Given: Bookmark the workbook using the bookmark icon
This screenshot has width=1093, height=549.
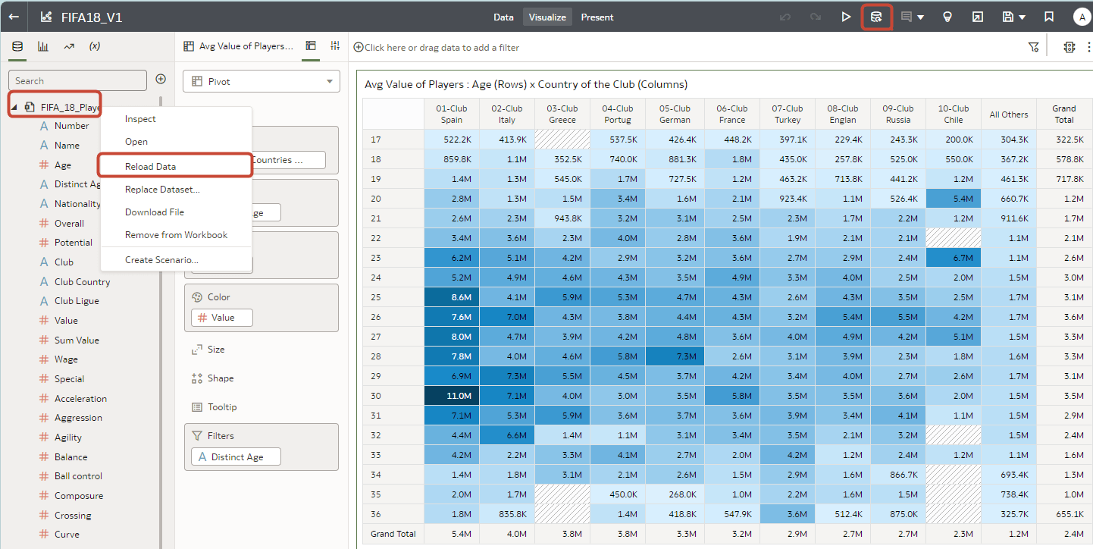Looking at the screenshot, I should [1049, 16].
